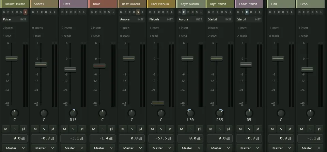Open the Nebula instrument on Pad channel
The height and width of the screenshot is (152, 327).
[x=161, y=19]
